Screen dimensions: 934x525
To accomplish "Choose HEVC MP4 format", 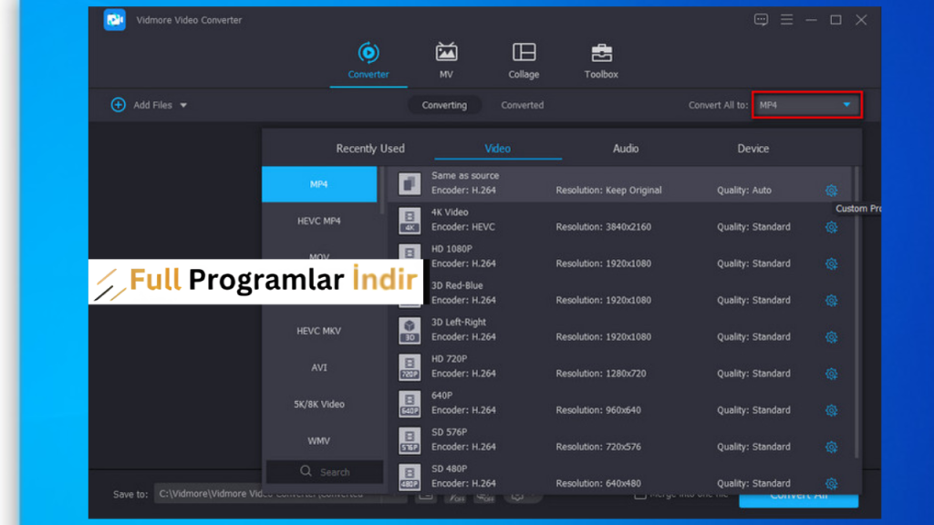I will point(319,221).
